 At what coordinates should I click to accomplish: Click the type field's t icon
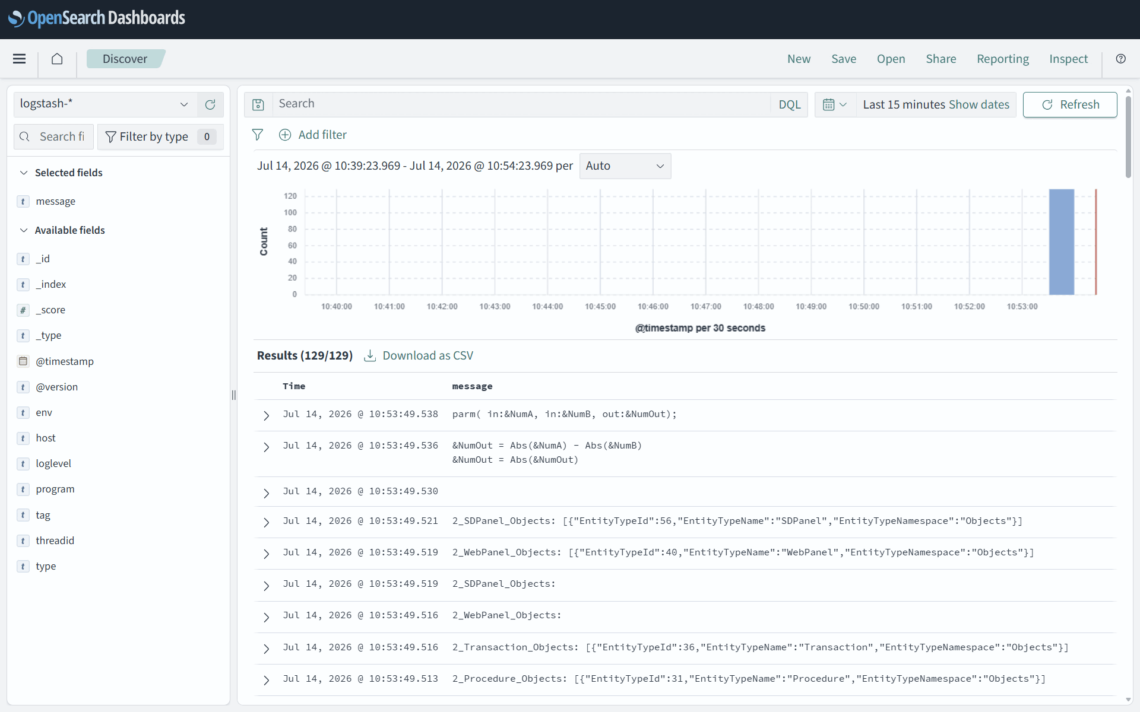[23, 566]
